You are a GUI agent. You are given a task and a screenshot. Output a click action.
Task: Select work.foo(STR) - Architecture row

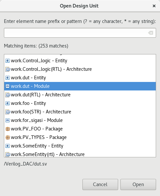[80, 112]
